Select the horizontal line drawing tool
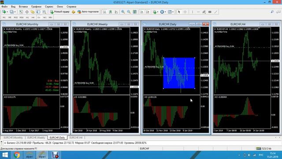Screen dimensions: 282x159 pos(198,12)
